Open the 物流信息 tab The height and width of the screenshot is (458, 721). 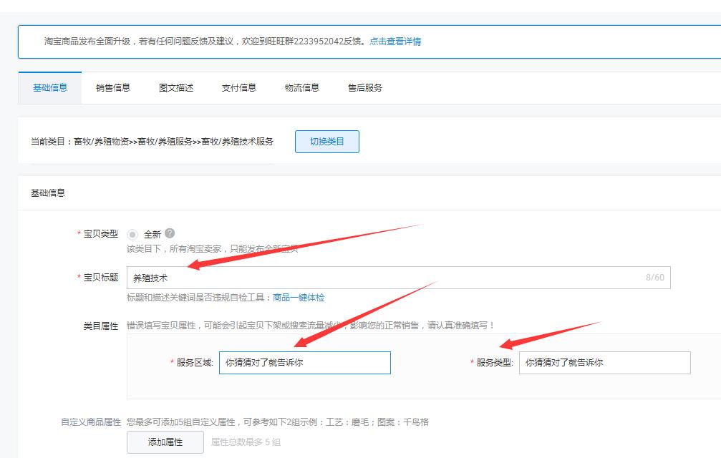point(301,87)
